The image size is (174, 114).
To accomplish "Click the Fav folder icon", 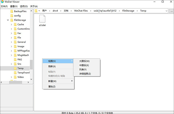I will (15, 33).
